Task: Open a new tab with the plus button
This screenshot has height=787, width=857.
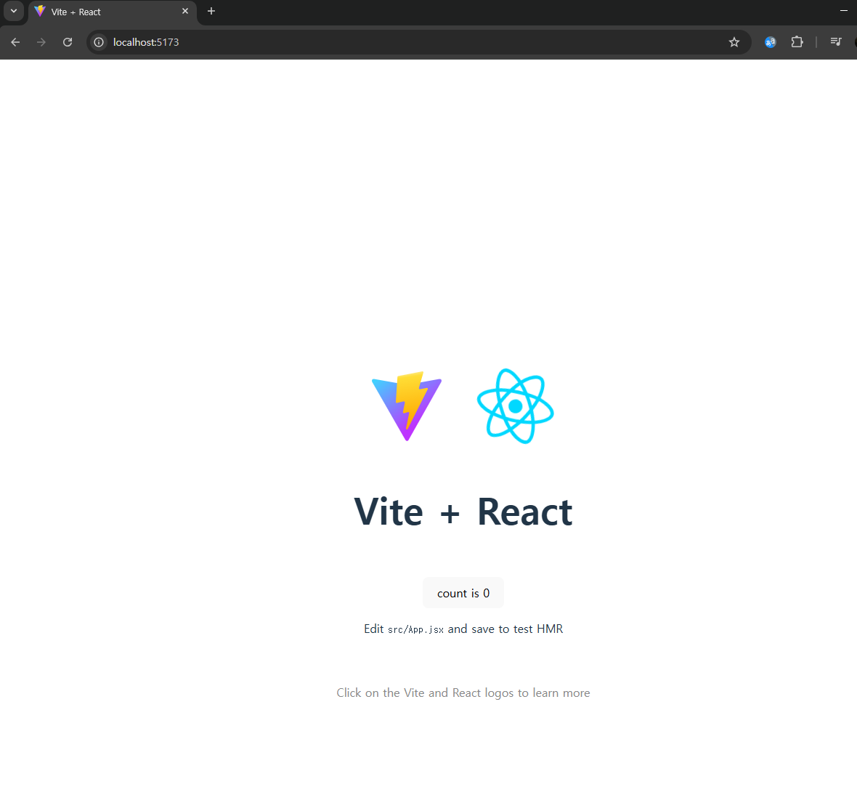Action: tap(211, 12)
